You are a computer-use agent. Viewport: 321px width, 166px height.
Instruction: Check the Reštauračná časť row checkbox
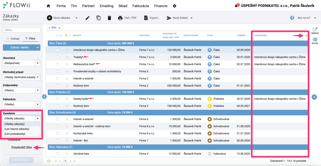click(x=58, y=64)
